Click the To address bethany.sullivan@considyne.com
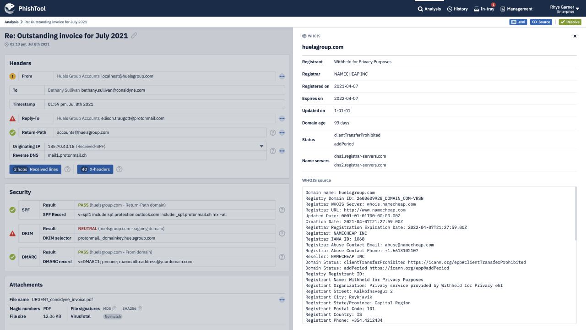This screenshot has height=330, width=586. tap(114, 90)
